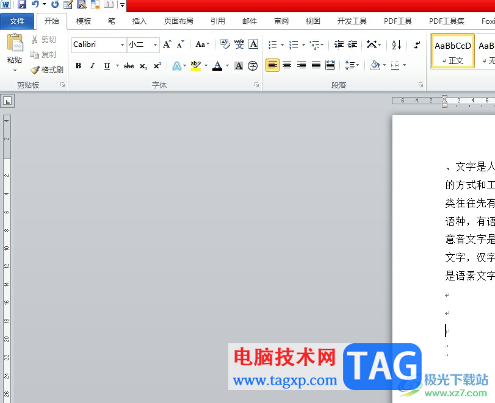Click the Character Border icon
This screenshot has height=403, width=495.
point(253,44)
